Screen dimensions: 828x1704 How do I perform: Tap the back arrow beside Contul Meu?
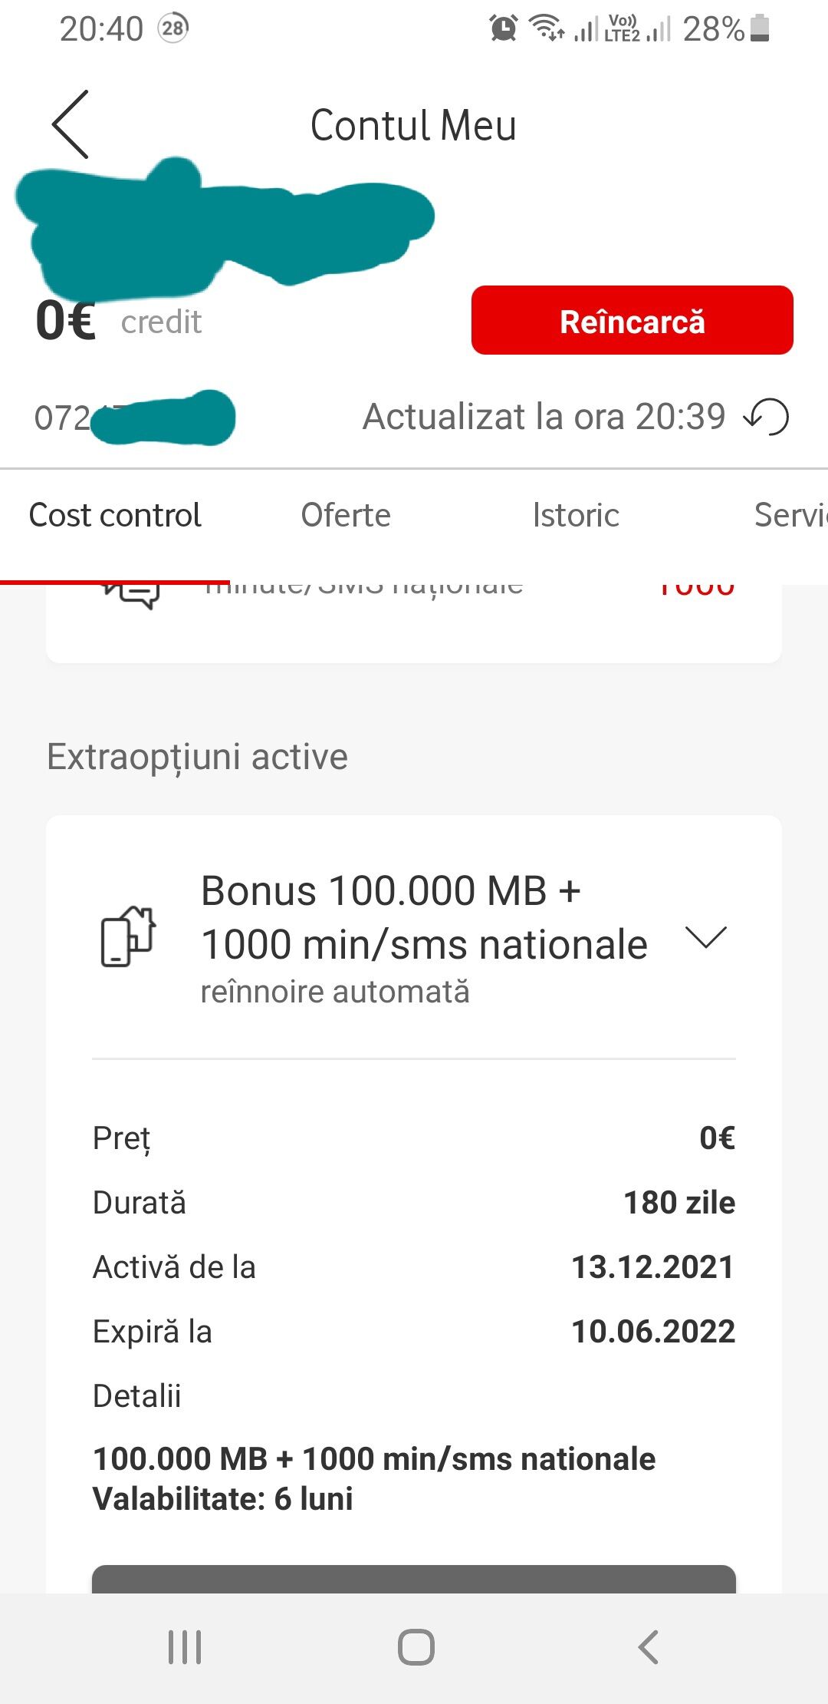(x=71, y=124)
